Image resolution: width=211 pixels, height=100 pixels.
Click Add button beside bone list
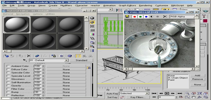[197, 75]
